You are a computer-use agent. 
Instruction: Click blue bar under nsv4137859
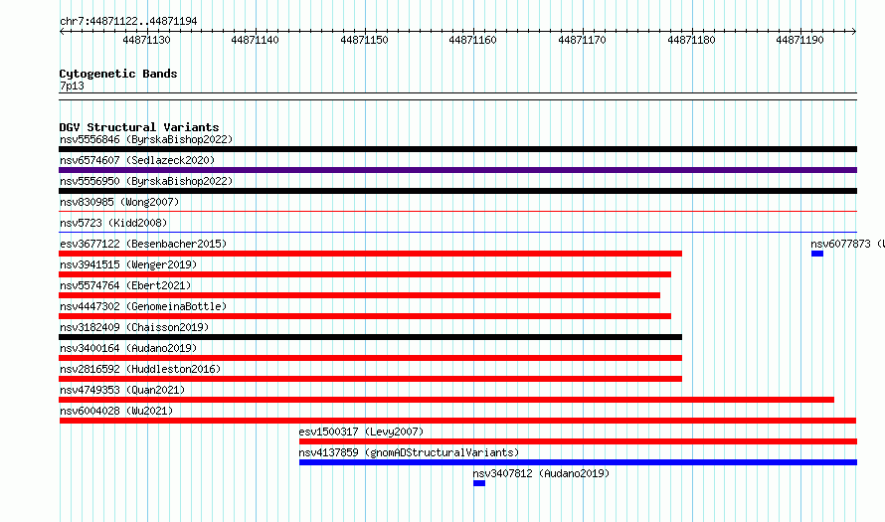click(578, 462)
